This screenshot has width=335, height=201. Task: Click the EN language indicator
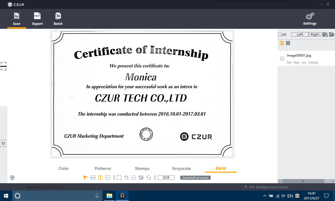tap(290, 196)
